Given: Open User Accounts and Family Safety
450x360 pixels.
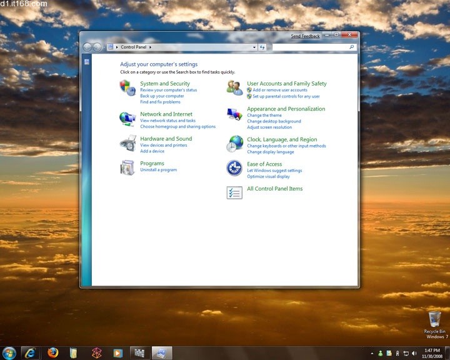Looking at the screenshot, I should tap(287, 84).
